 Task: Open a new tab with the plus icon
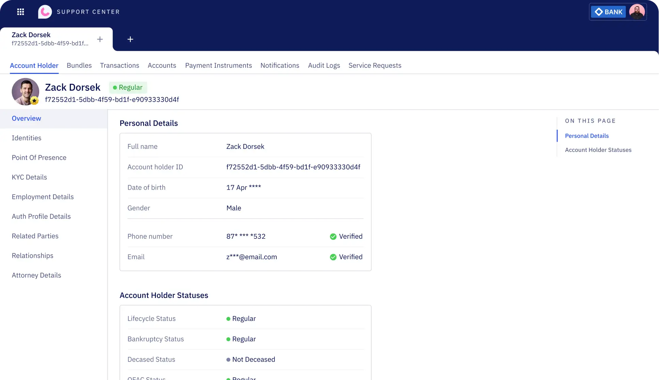click(x=130, y=39)
